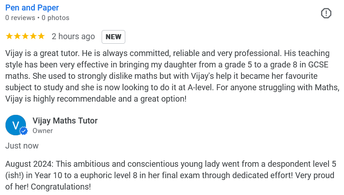The width and height of the screenshot is (344, 195).
Task: Click the white V letter in the avatar
Action: [15, 125]
